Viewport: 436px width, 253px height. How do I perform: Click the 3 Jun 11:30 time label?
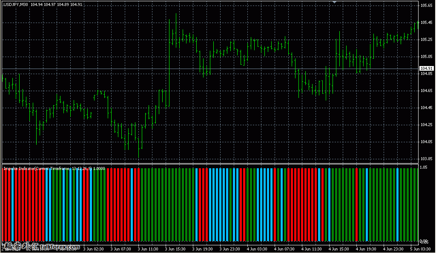[x=148, y=249]
